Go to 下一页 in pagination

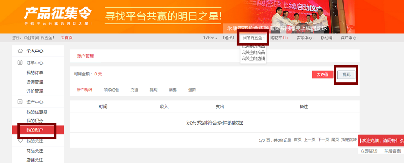tap(324, 140)
